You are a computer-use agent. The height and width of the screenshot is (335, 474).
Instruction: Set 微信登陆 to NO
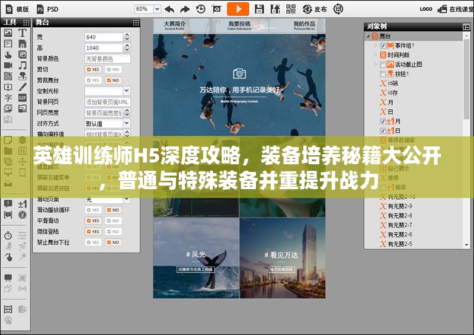click(113, 231)
